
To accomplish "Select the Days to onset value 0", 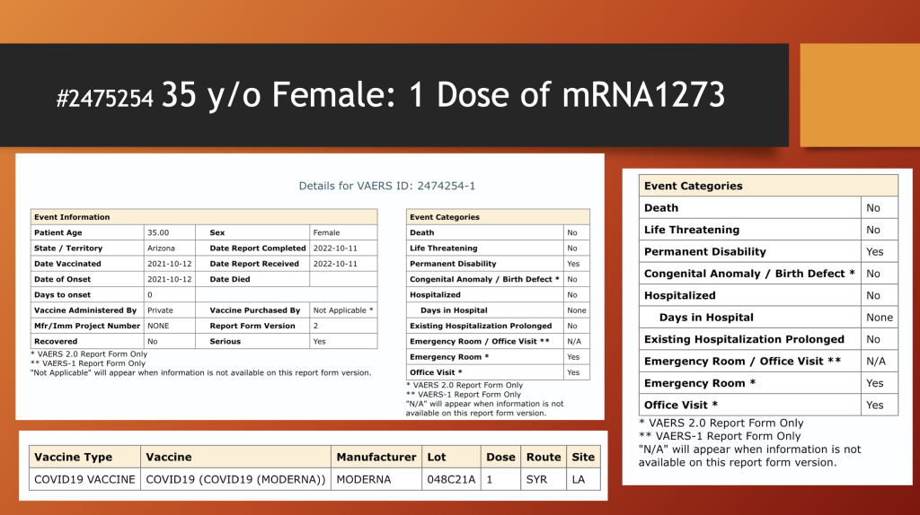I will click(x=150, y=294).
